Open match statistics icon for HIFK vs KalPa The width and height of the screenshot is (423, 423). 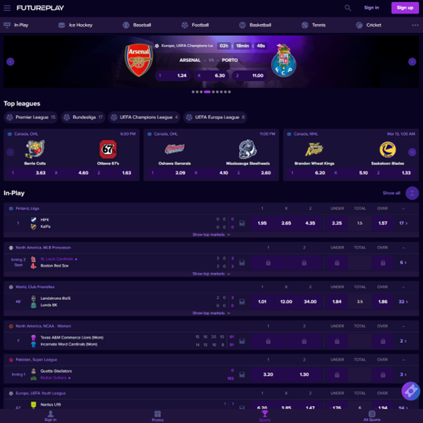pyautogui.click(x=242, y=223)
